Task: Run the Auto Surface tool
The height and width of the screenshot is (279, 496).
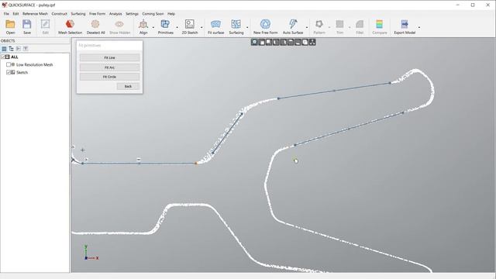Action: (x=293, y=27)
